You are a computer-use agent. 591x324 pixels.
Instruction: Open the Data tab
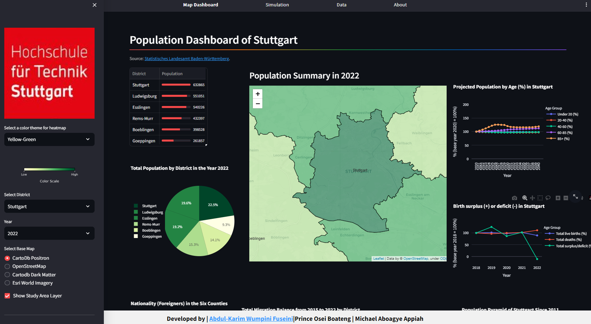point(341,5)
